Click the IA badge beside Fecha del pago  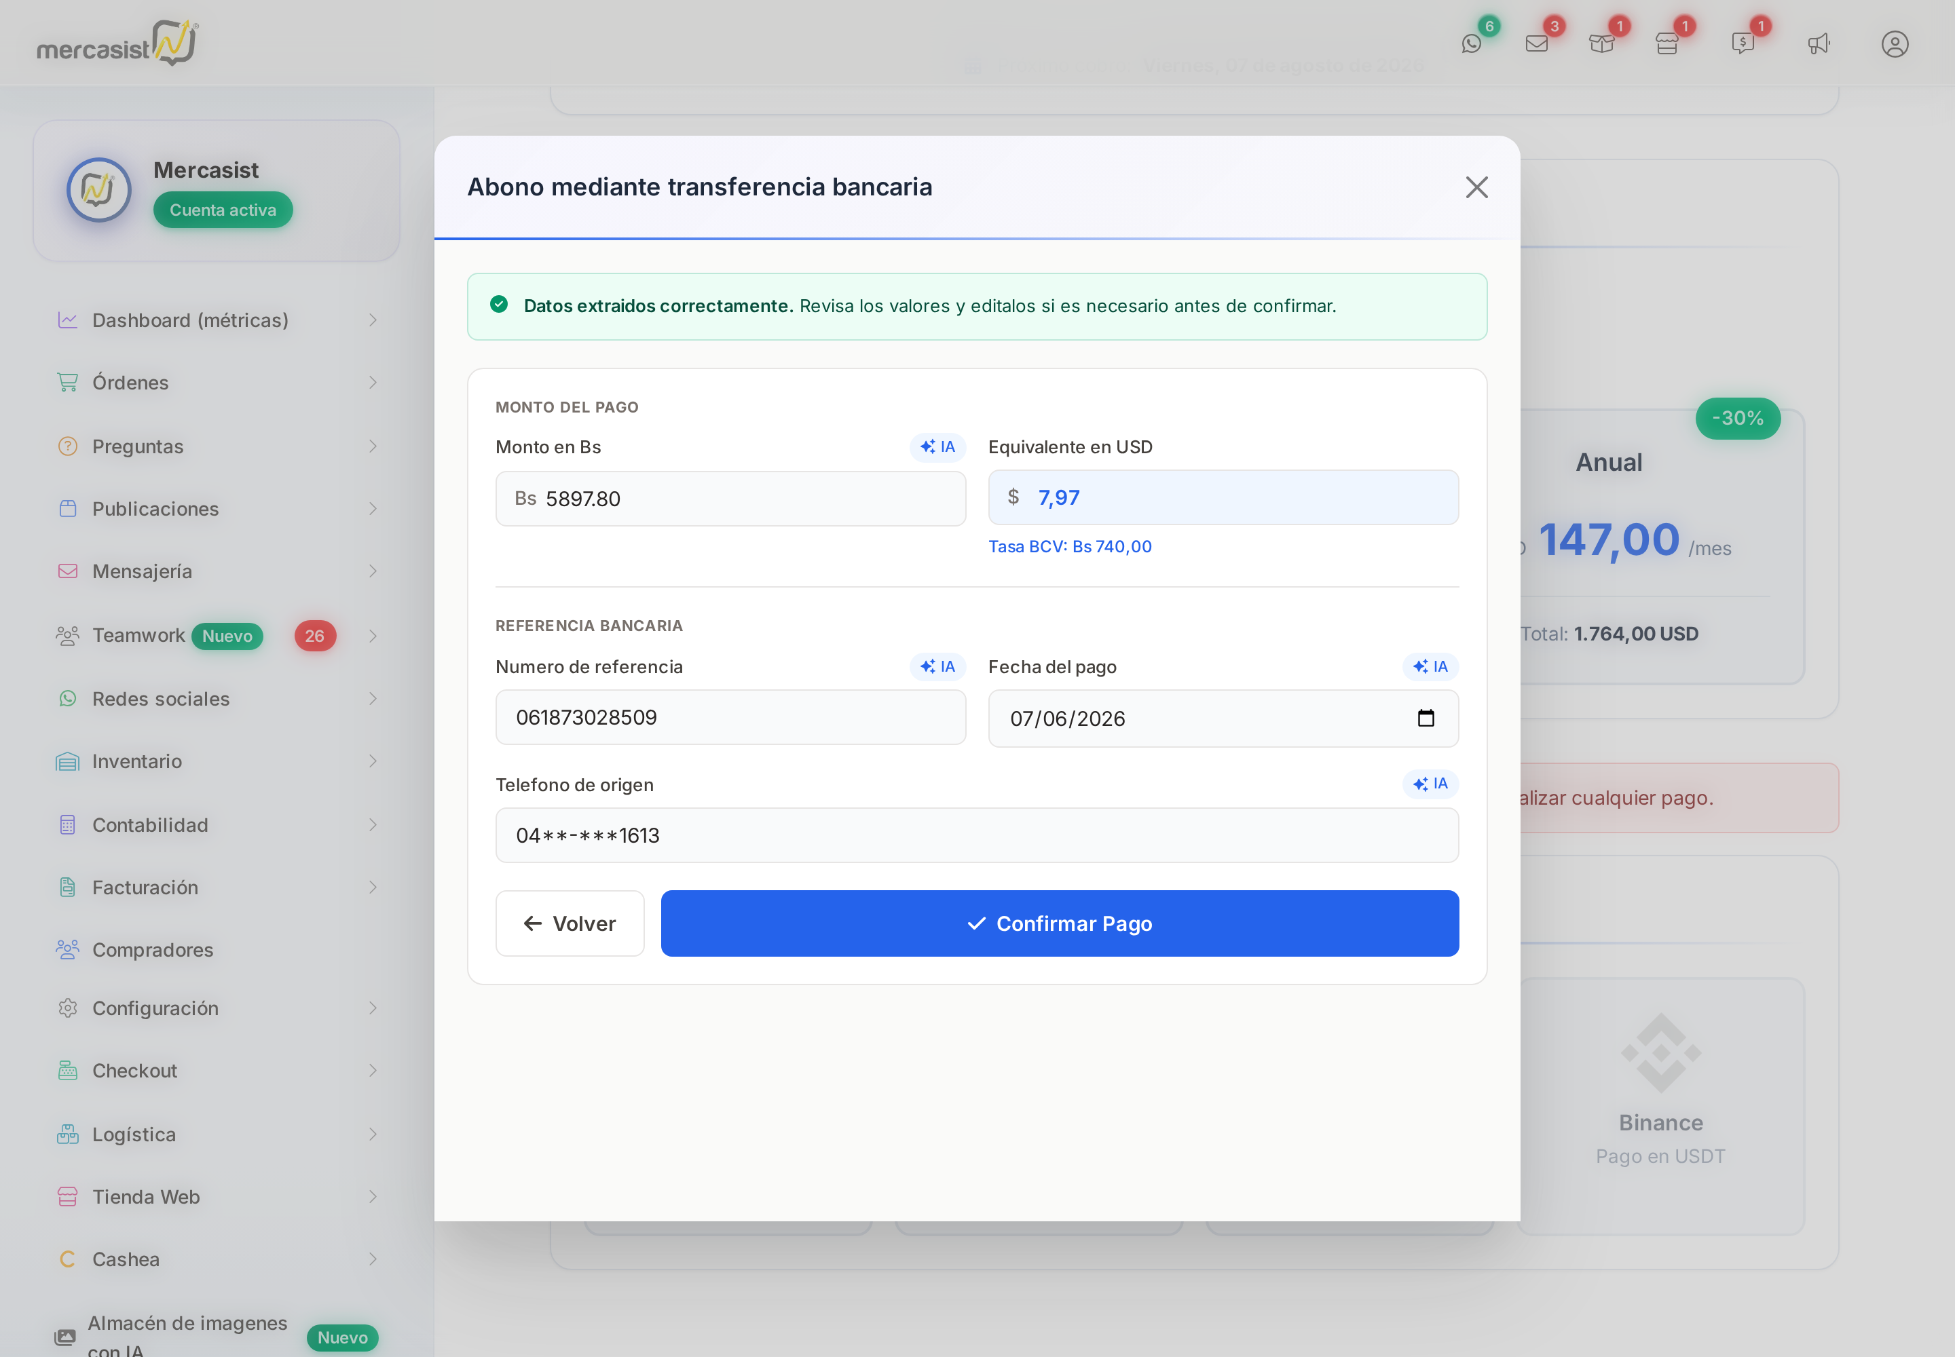coord(1430,666)
